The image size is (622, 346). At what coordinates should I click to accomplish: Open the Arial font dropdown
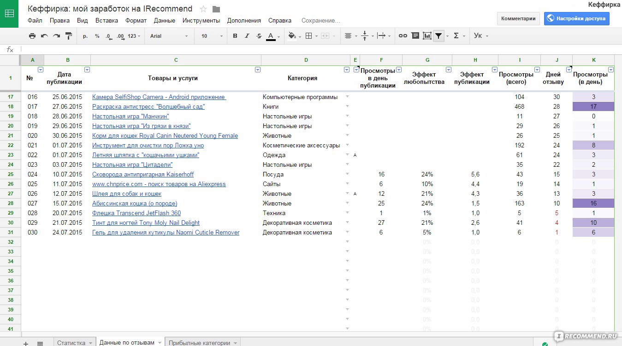169,36
